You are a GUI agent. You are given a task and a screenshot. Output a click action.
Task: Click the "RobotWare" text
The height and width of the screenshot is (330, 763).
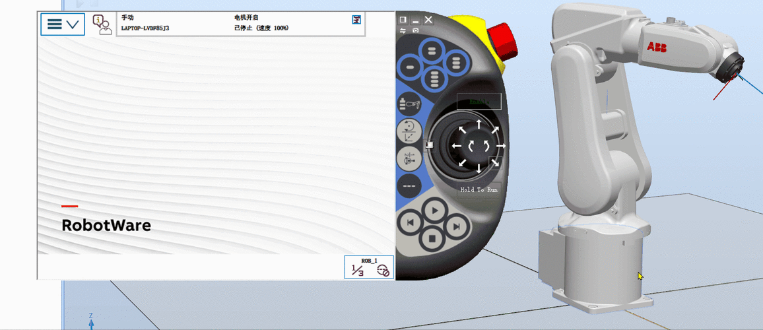click(106, 225)
